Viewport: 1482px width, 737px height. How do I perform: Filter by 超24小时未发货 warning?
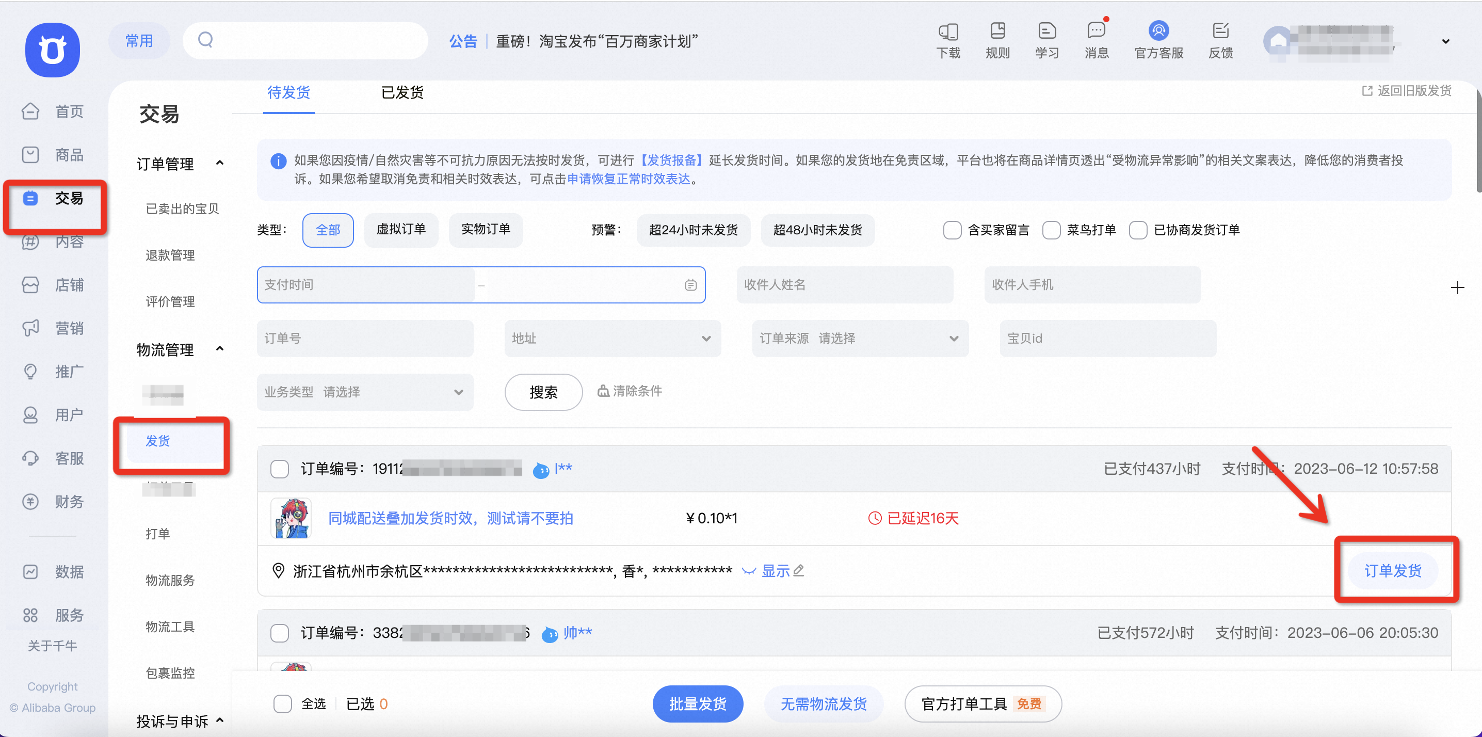(692, 230)
